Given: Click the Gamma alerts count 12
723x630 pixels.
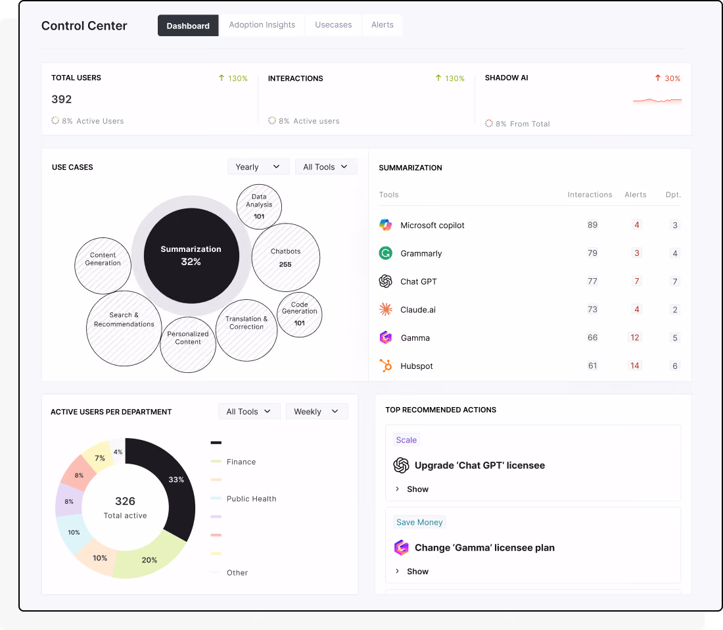Looking at the screenshot, I should pyautogui.click(x=635, y=337).
